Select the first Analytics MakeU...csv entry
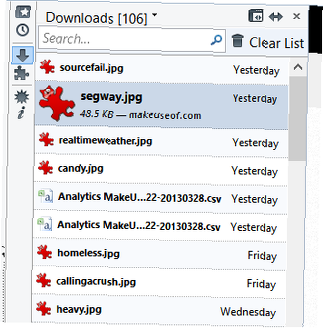The width and height of the screenshot is (323, 329). coord(160,198)
